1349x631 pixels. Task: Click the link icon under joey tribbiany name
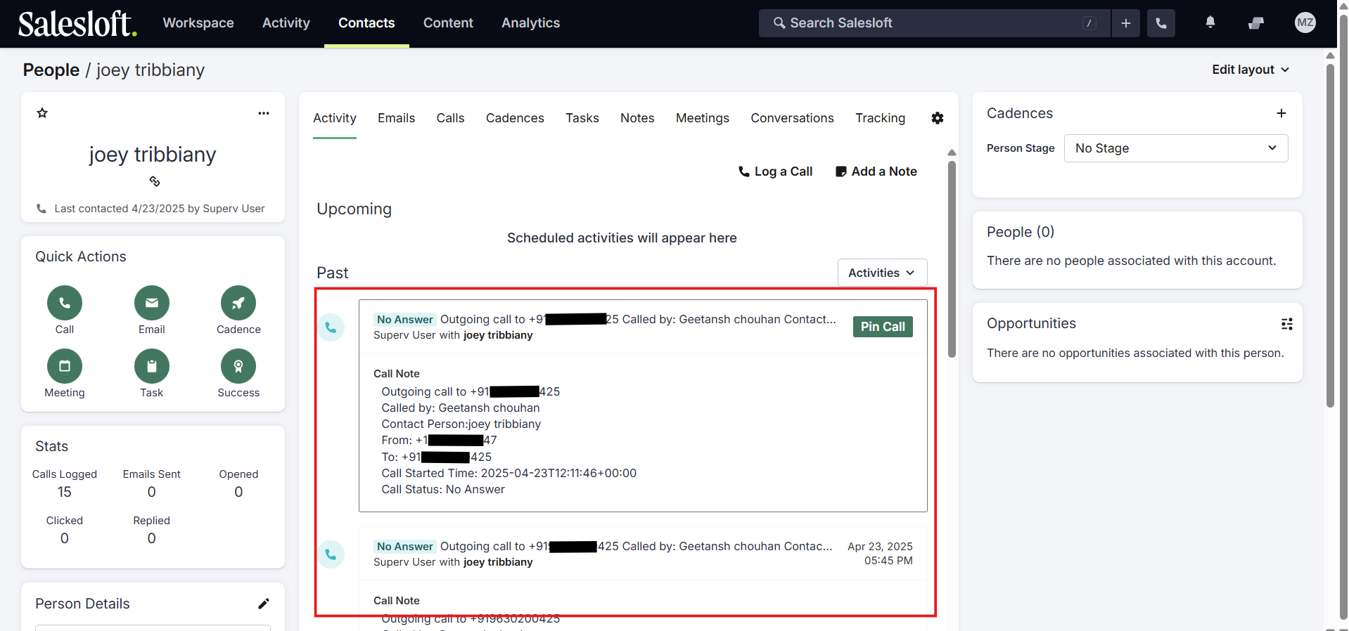pos(155,181)
